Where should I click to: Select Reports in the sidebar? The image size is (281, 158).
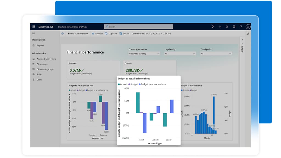(40, 46)
